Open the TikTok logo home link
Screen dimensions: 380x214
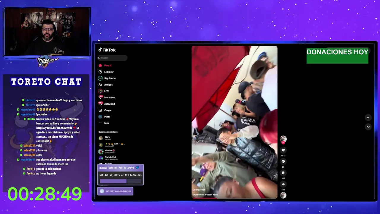[x=107, y=50]
